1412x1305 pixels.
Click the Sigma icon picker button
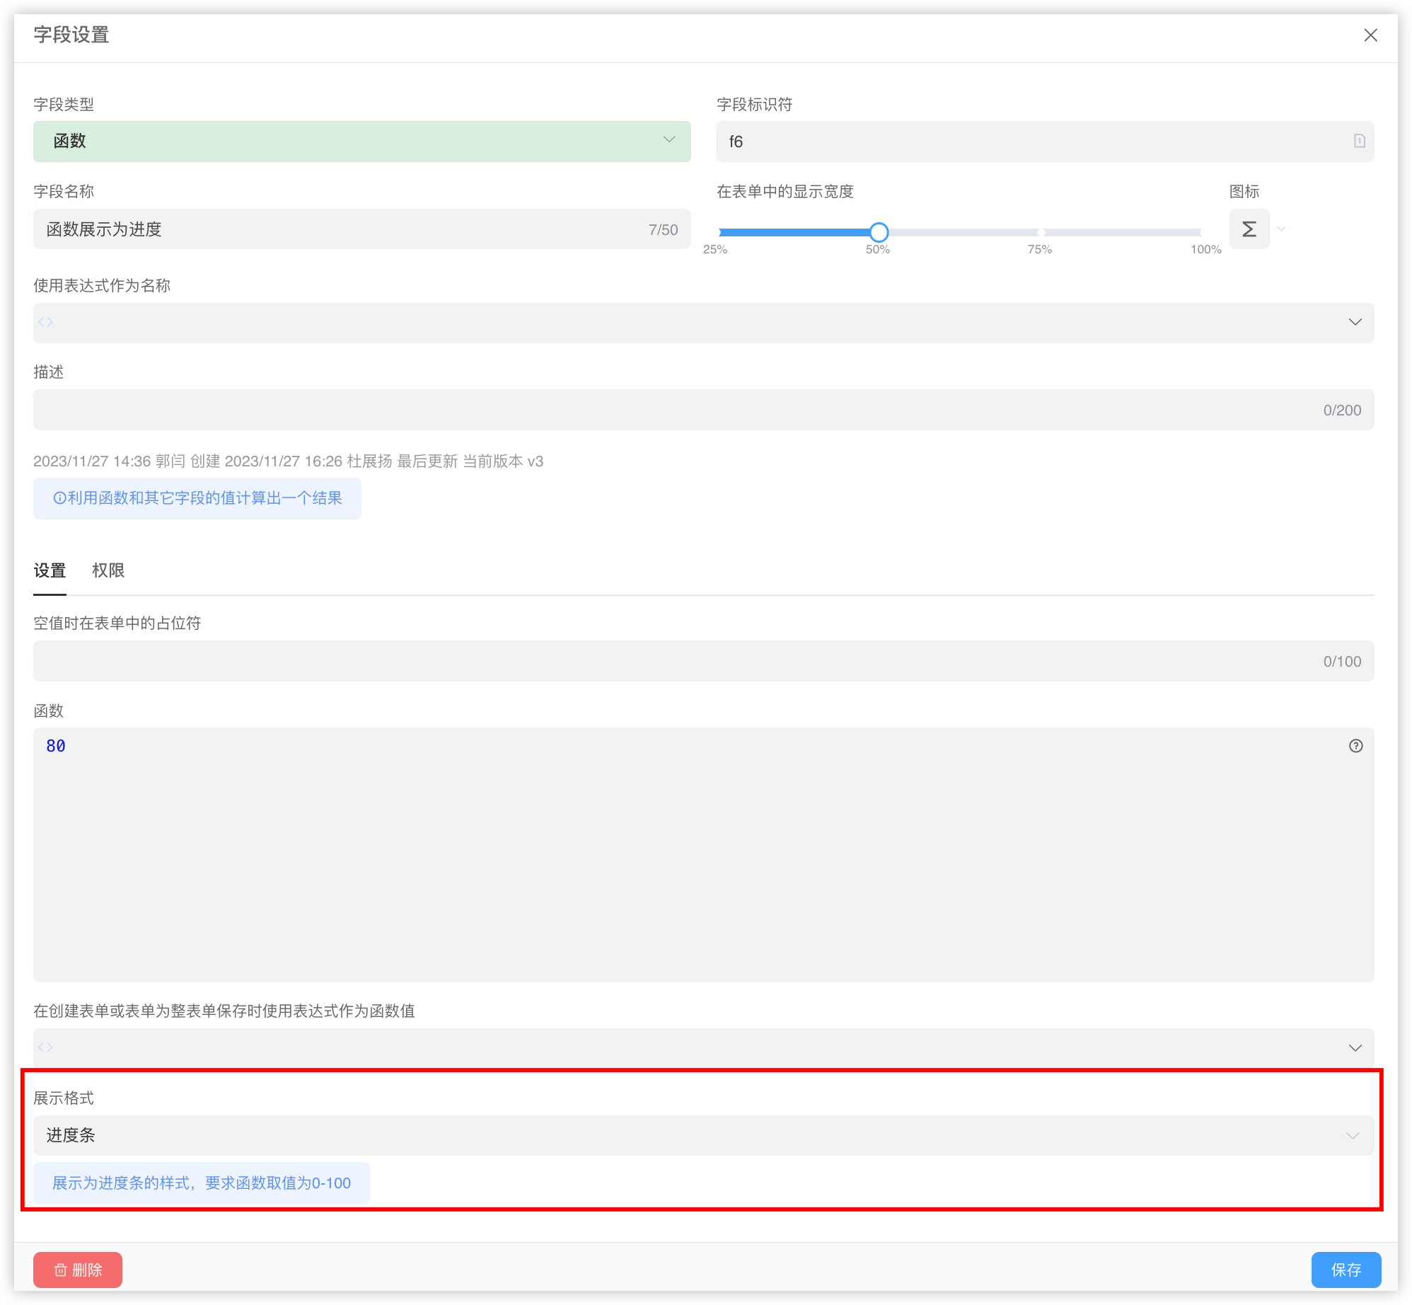click(1249, 229)
